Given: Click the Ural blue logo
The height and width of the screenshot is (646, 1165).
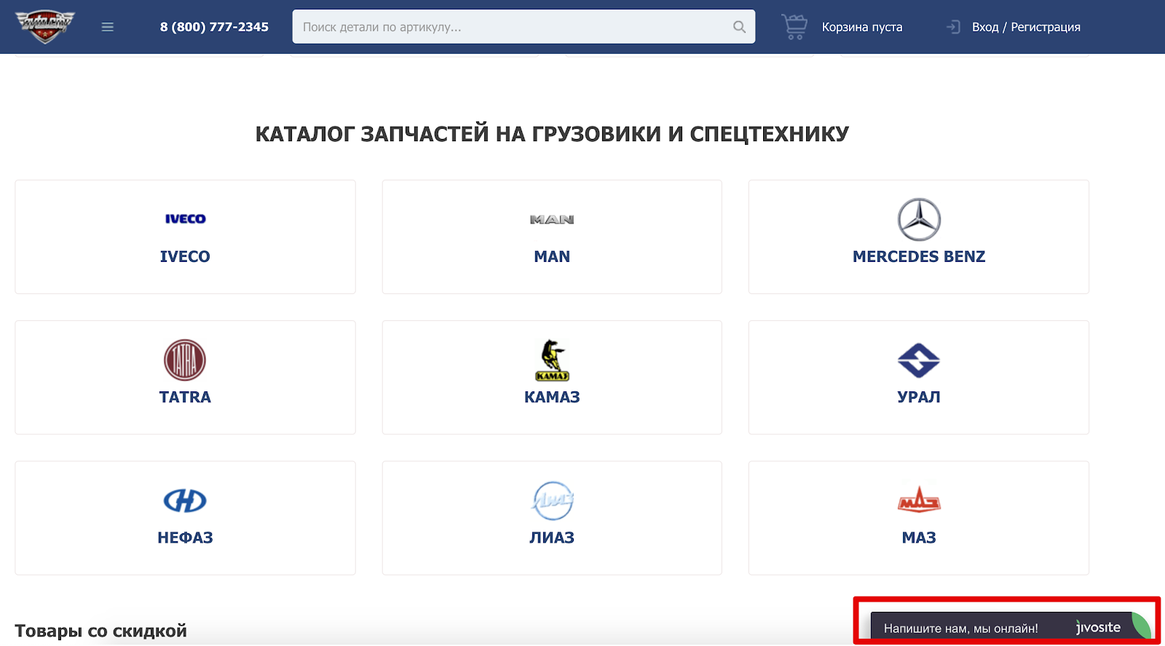Looking at the screenshot, I should pos(919,360).
